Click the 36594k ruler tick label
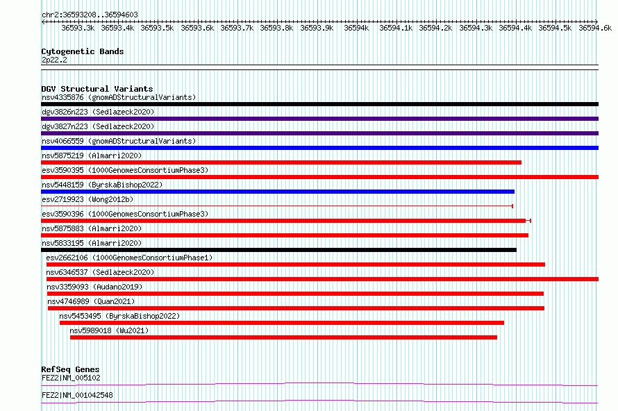Screen dimensions: 618x411 (x=356, y=28)
